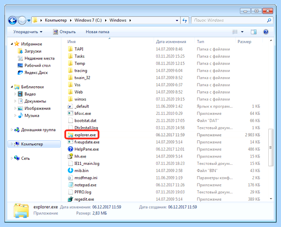Viewport: 281px width, 227px height.
Task: Select Компьютер in the address breadcrumb
Action: pos(56,20)
